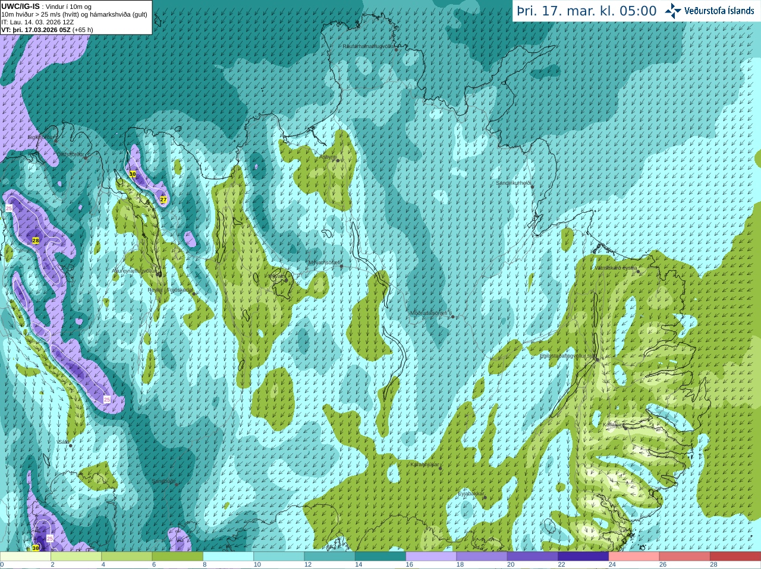The width and height of the screenshot is (761, 569).
Task: Click the 0–2 m/s pale yellow legend swatch
Action: click(26, 557)
